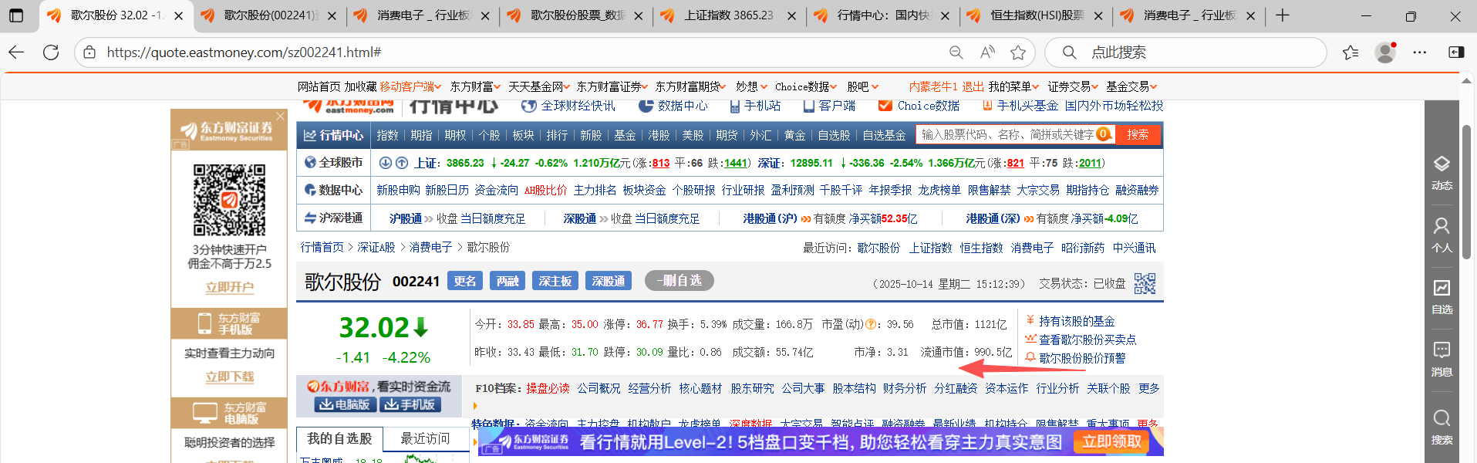Open tab actions menu icon
This screenshot has width=1477, height=463.
click(x=15, y=15)
